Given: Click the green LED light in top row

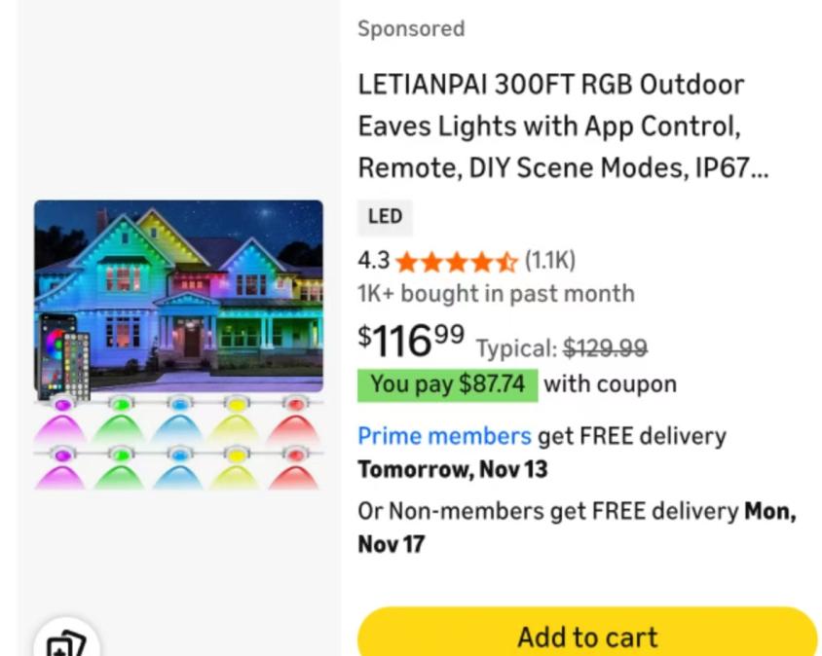Looking at the screenshot, I should pyautogui.click(x=121, y=403).
